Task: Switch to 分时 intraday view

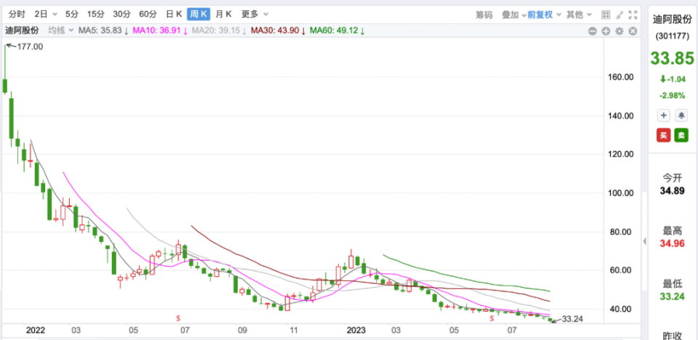Action: (x=16, y=15)
